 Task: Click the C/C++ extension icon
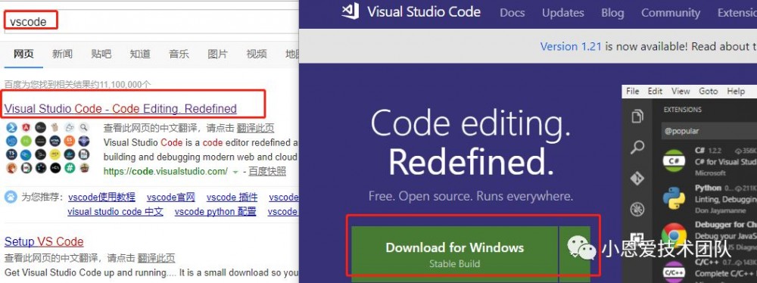click(674, 272)
